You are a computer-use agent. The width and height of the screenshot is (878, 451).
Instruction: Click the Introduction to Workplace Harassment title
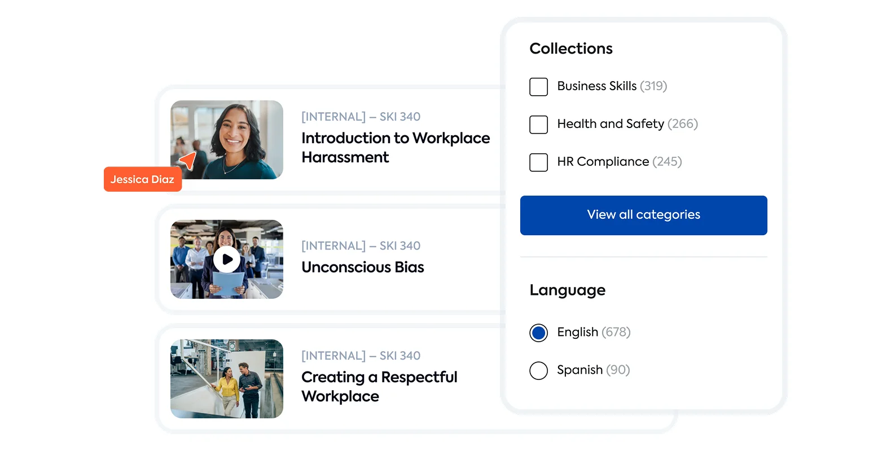(x=395, y=148)
